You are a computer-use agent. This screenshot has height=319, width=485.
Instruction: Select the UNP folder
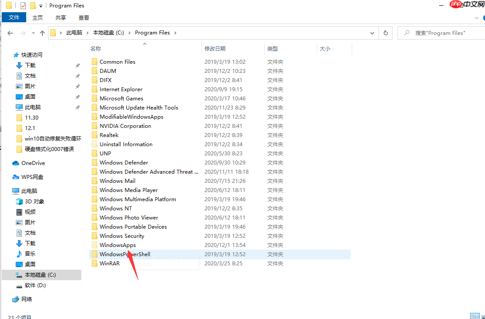[105, 154]
